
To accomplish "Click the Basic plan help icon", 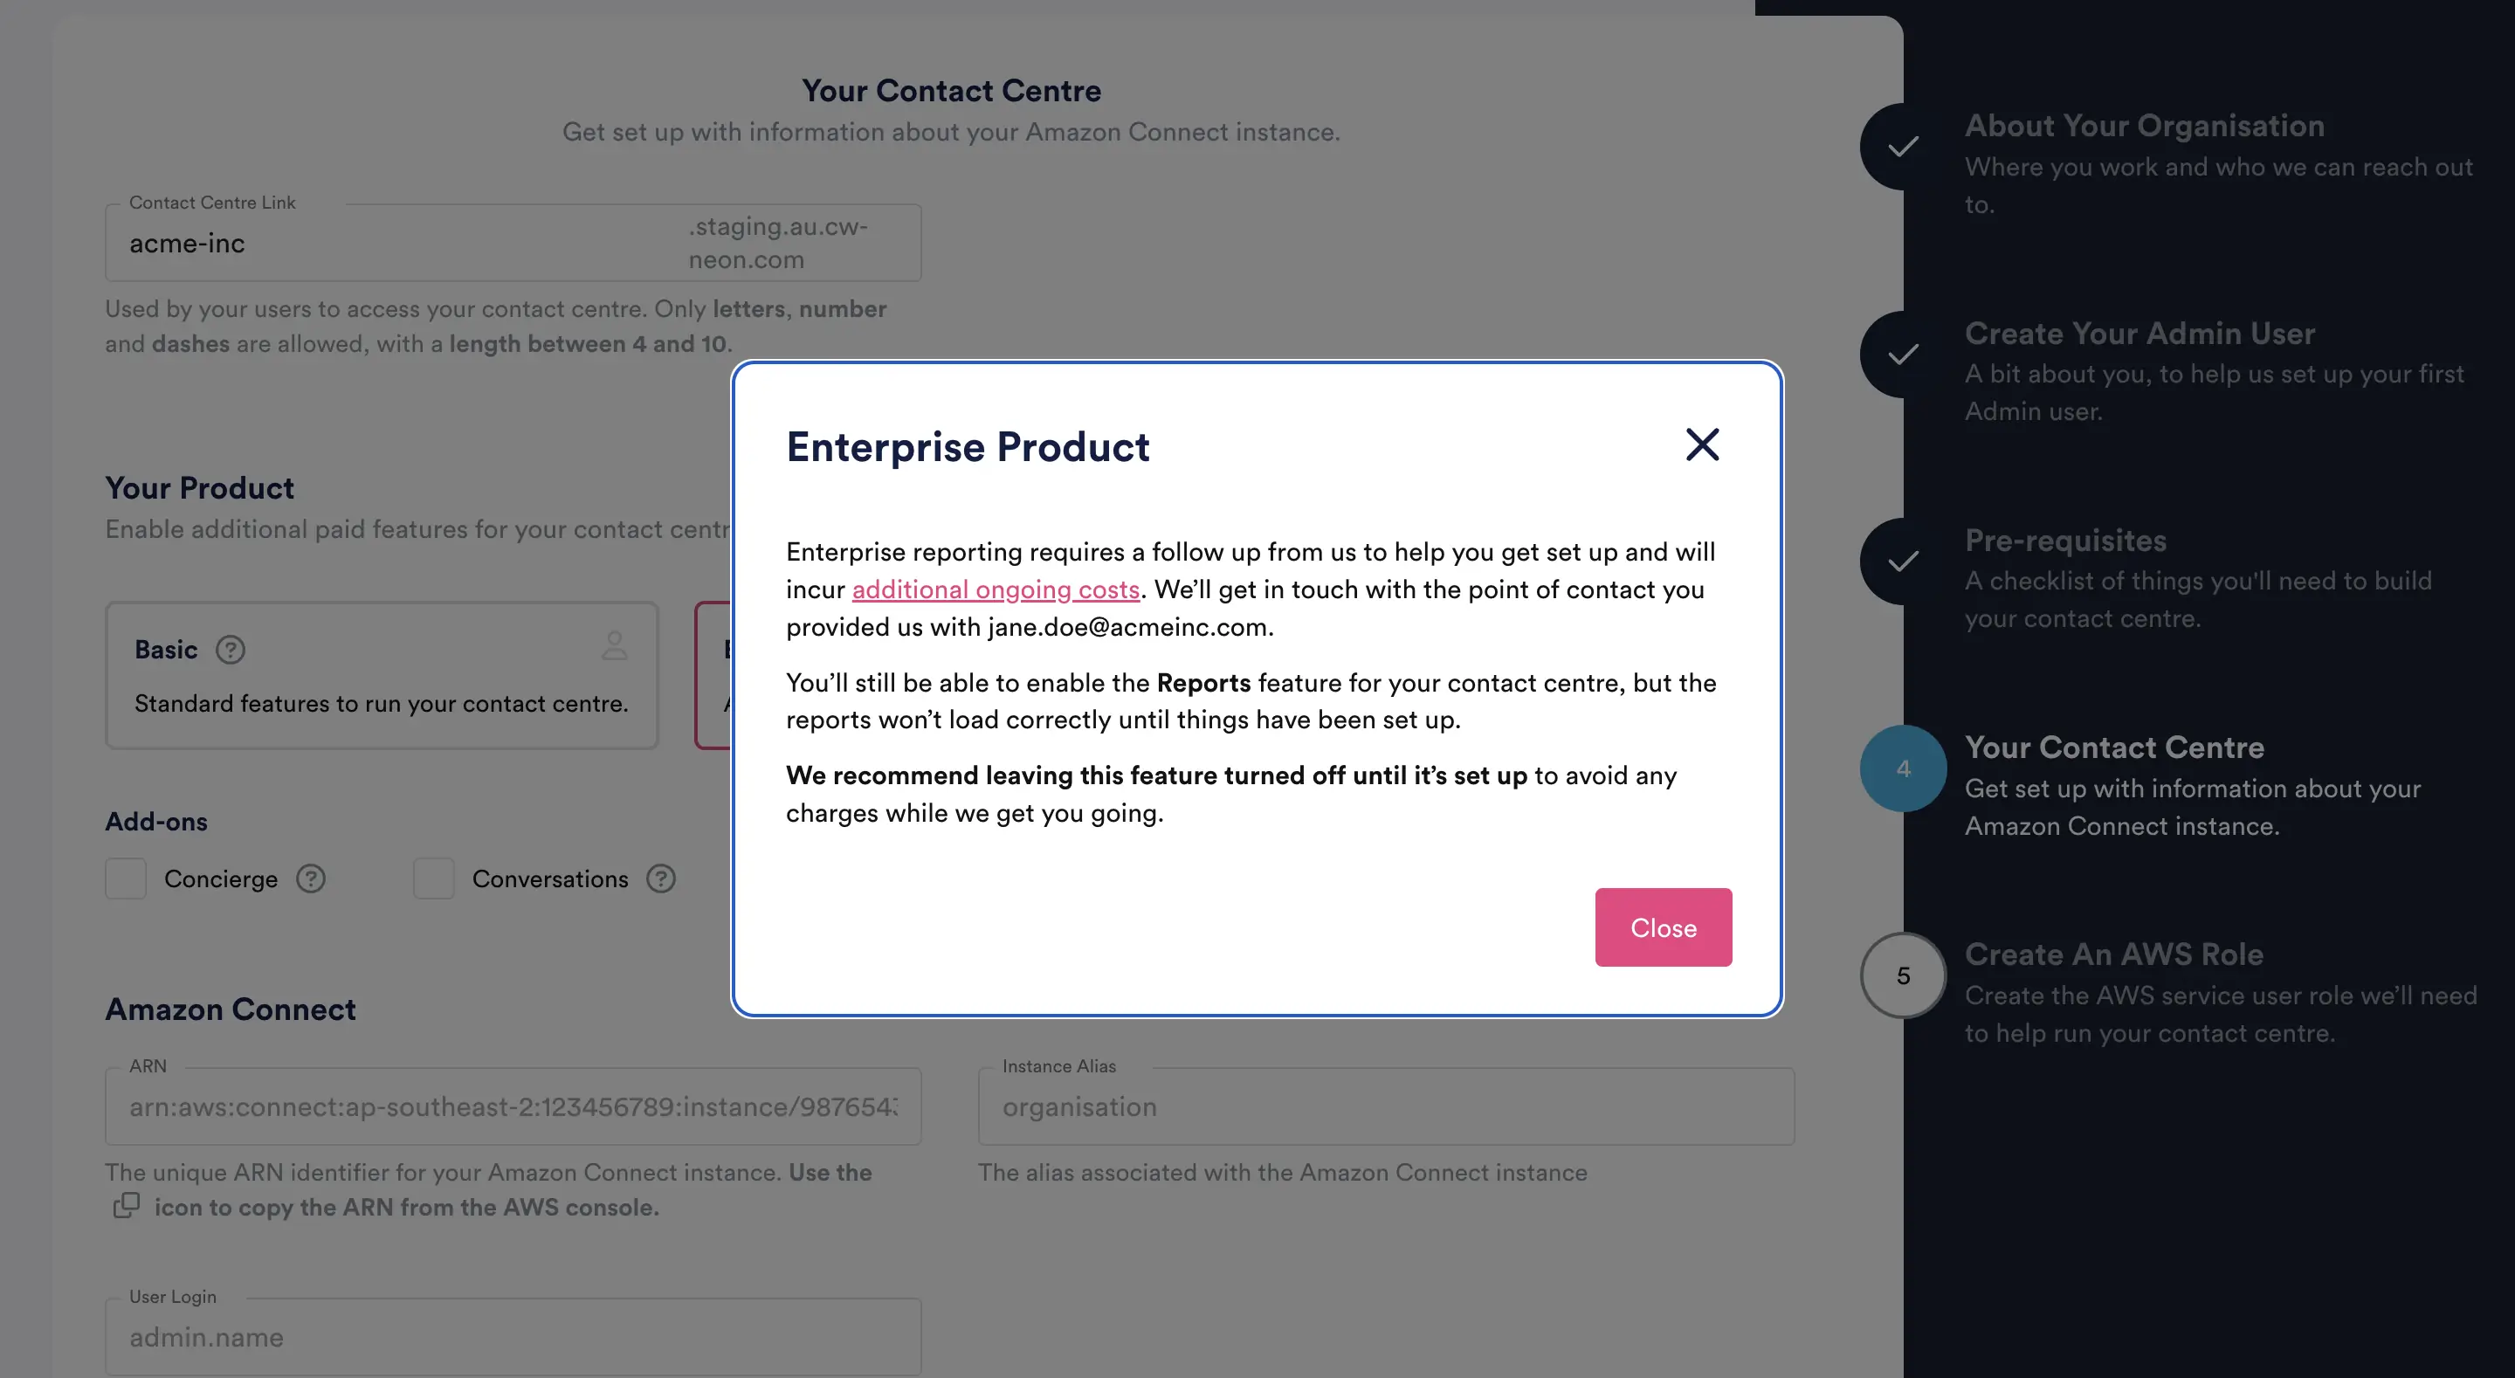I will point(231,650).
